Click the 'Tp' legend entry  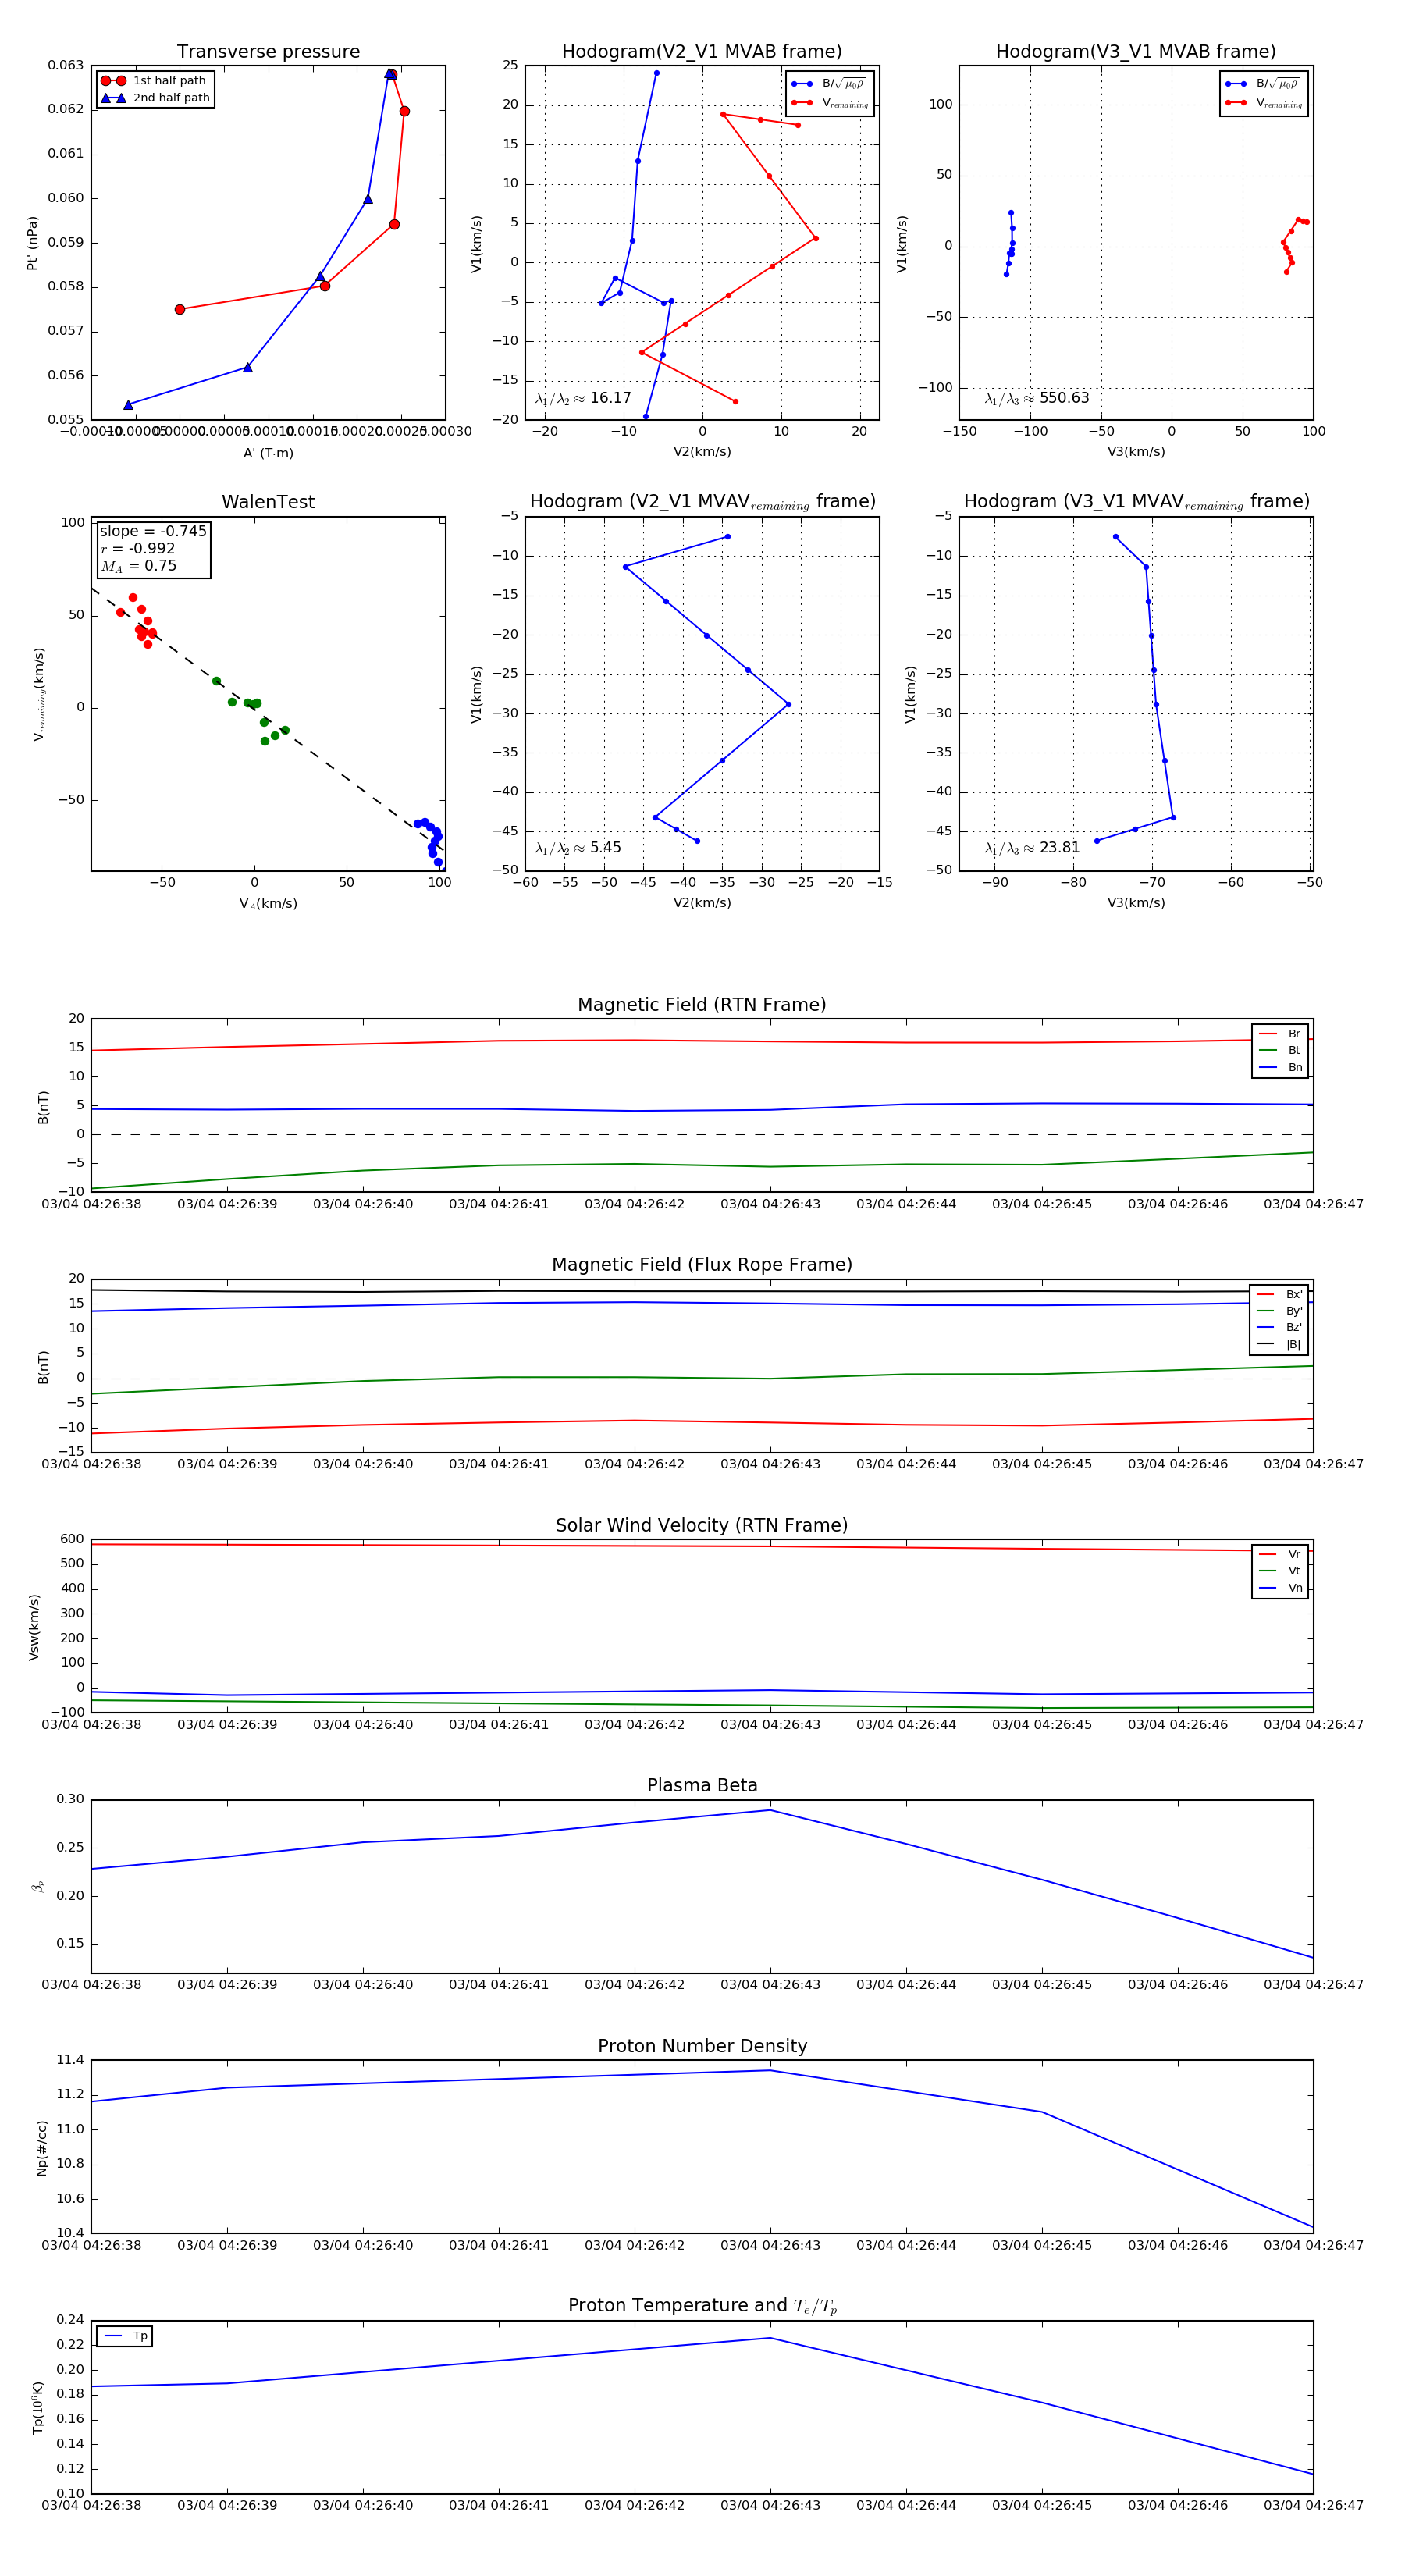coord(125,2337)
